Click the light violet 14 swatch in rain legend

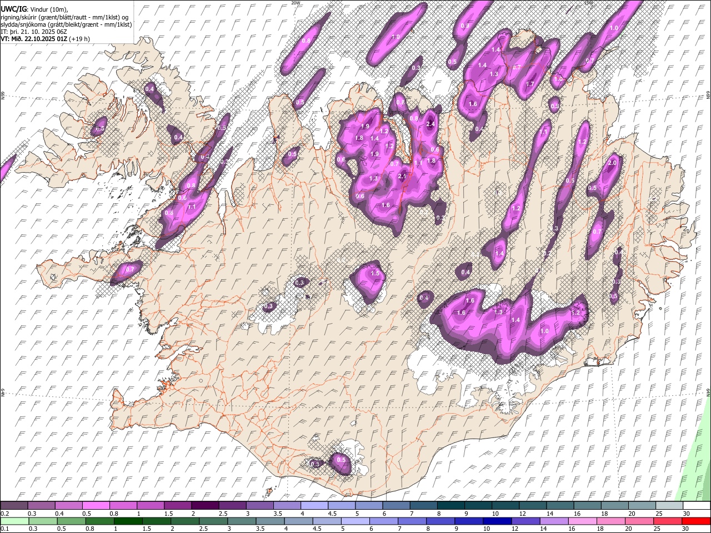pos(554,521)
